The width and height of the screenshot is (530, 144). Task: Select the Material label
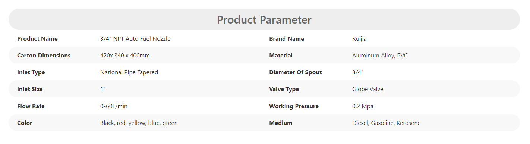coord(281,56)
